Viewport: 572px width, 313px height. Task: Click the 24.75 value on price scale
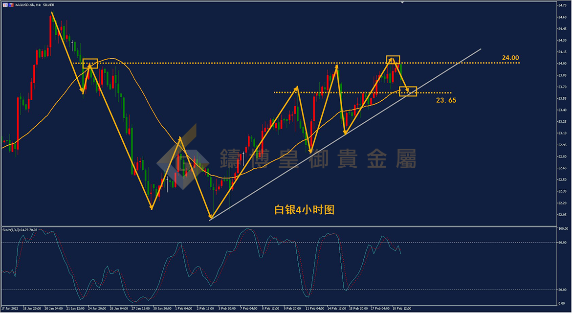click(x=562, y=5)
